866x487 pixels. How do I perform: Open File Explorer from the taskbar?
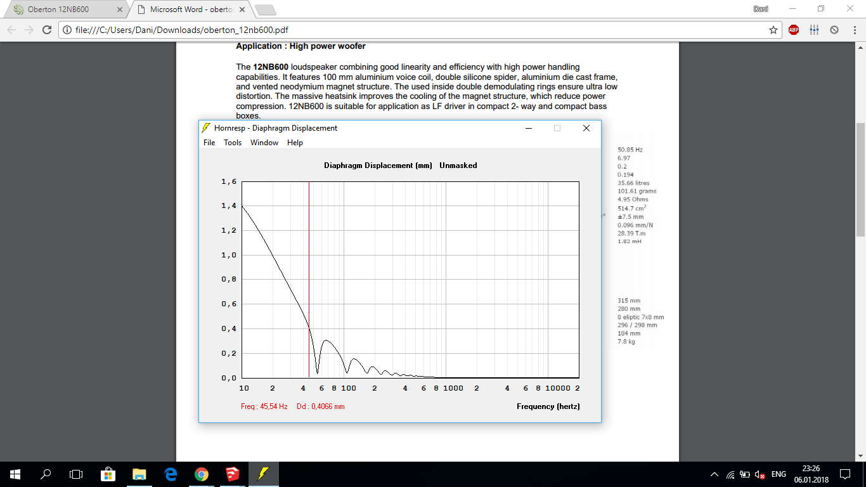(139, 474)
